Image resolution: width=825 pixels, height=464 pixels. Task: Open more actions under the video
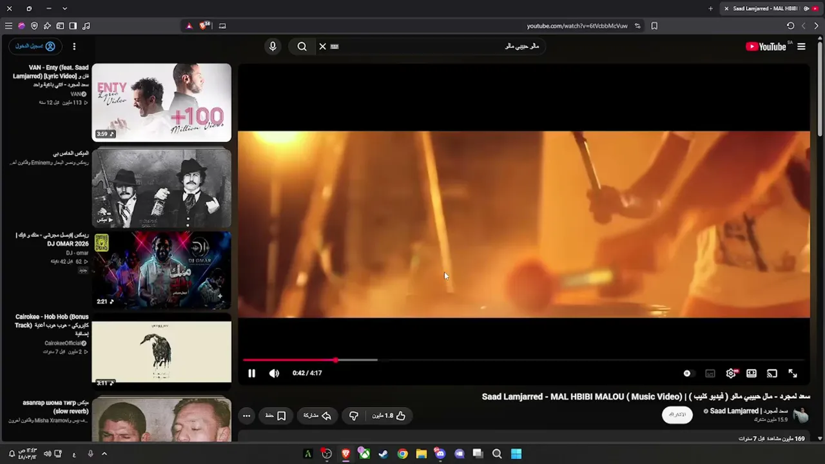[246, 416]
